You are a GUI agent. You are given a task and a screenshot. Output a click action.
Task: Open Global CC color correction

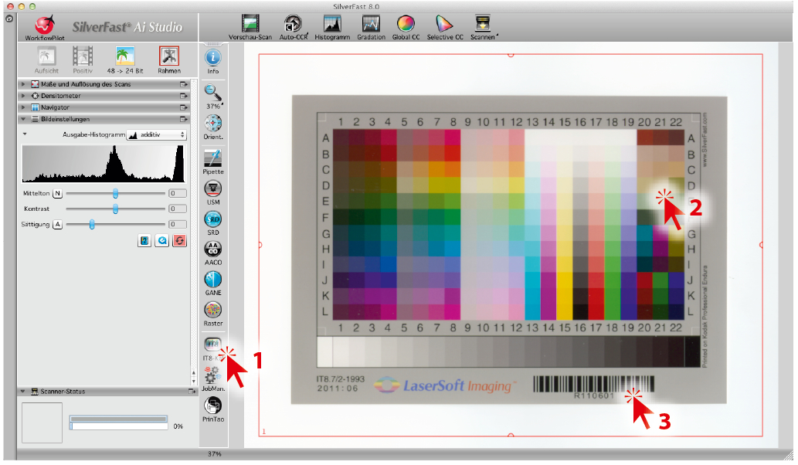pyautogui.click(x=406, y=27)
